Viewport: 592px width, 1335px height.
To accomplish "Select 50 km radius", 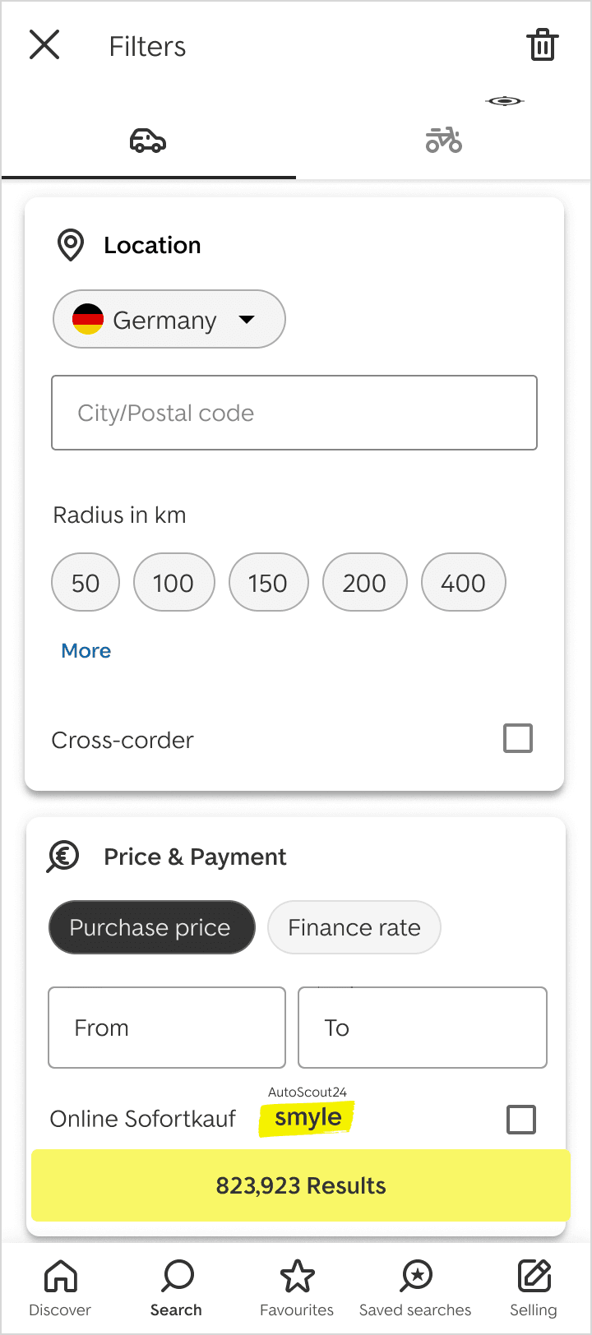I will pyautogui.click(x=86, y=583).
